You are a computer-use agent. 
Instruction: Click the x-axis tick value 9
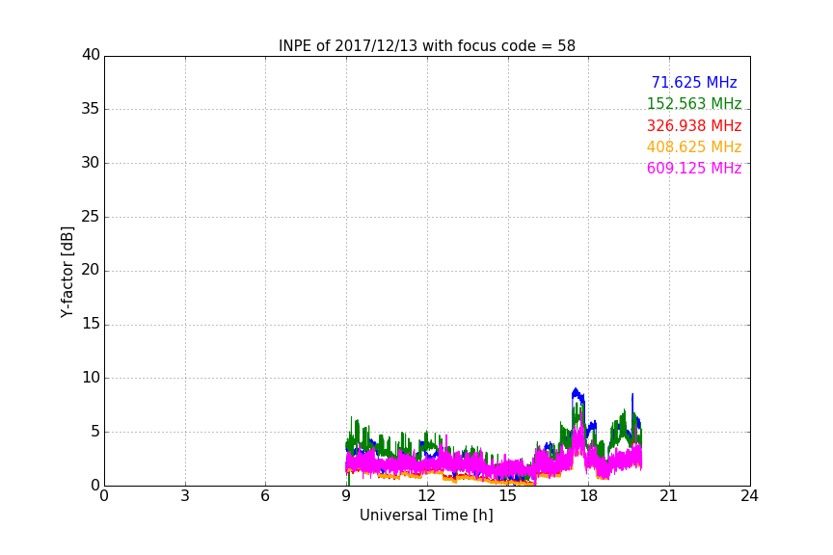coord(346,496)
